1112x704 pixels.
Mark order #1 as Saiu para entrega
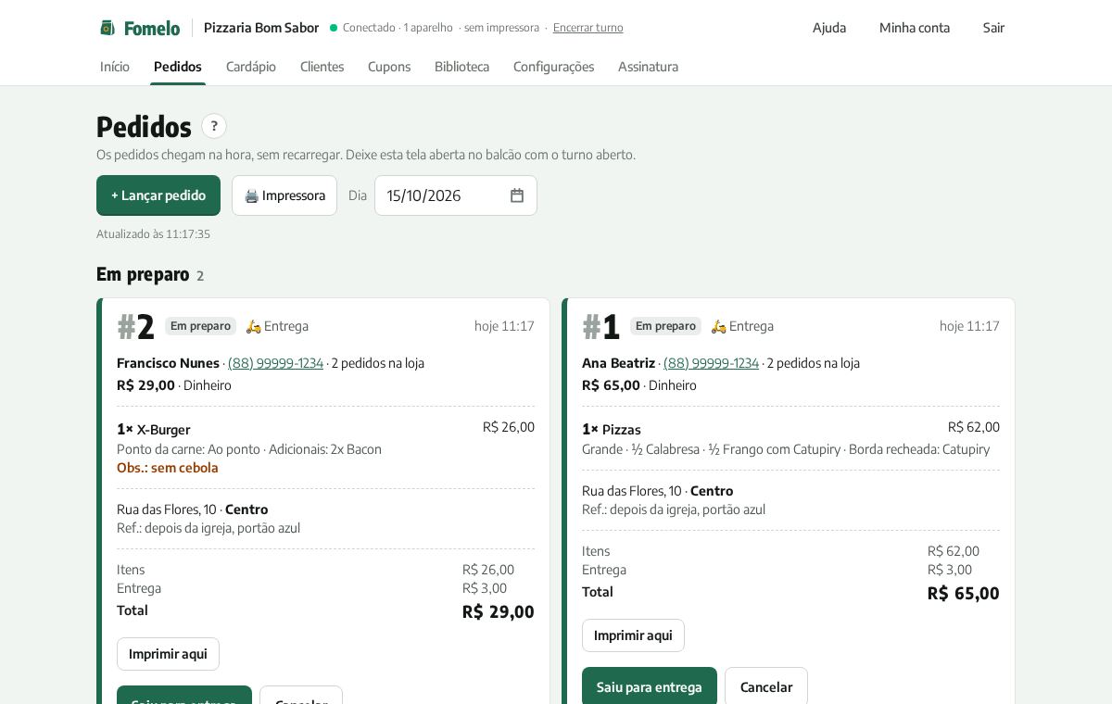pyautogui.click(x=650, y=687)
